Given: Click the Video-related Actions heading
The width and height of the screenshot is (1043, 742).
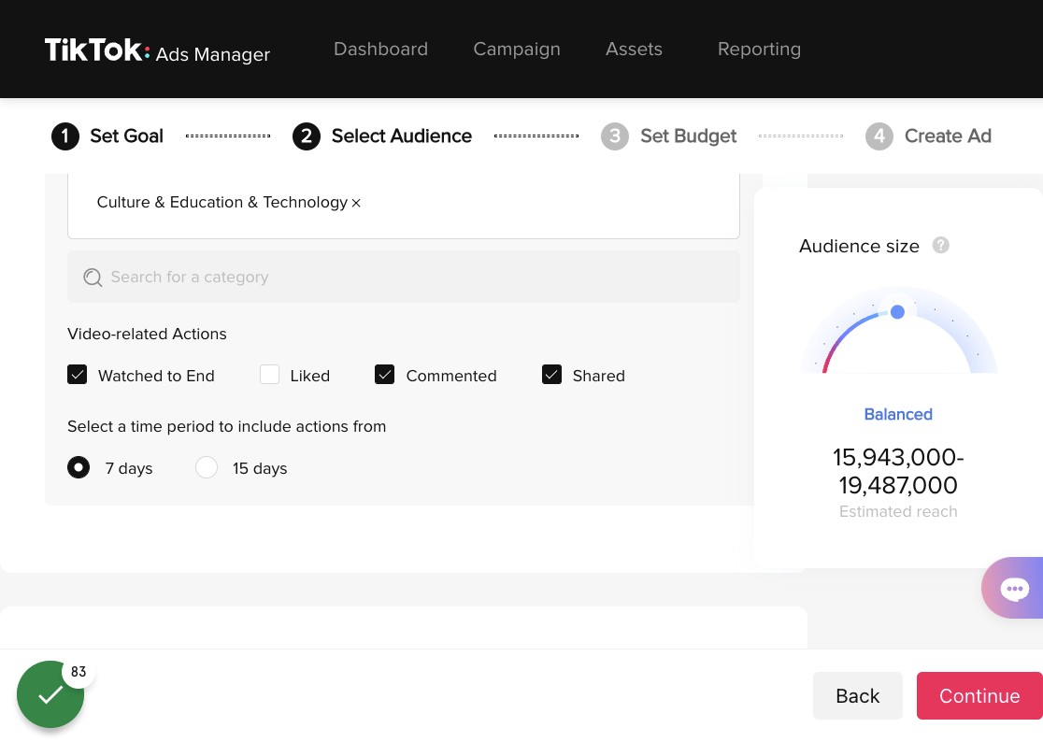Looking at the screenshot, I should pyautogui.click(x=147, y=334).
